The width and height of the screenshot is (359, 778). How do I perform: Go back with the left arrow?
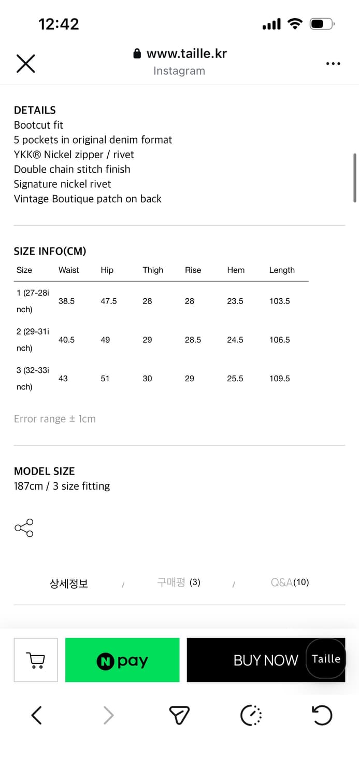tap(36, 716)
